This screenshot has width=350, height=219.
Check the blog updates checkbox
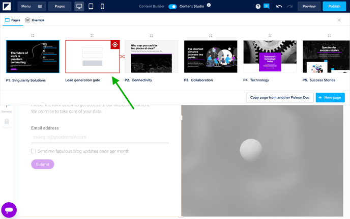point(34,151)
